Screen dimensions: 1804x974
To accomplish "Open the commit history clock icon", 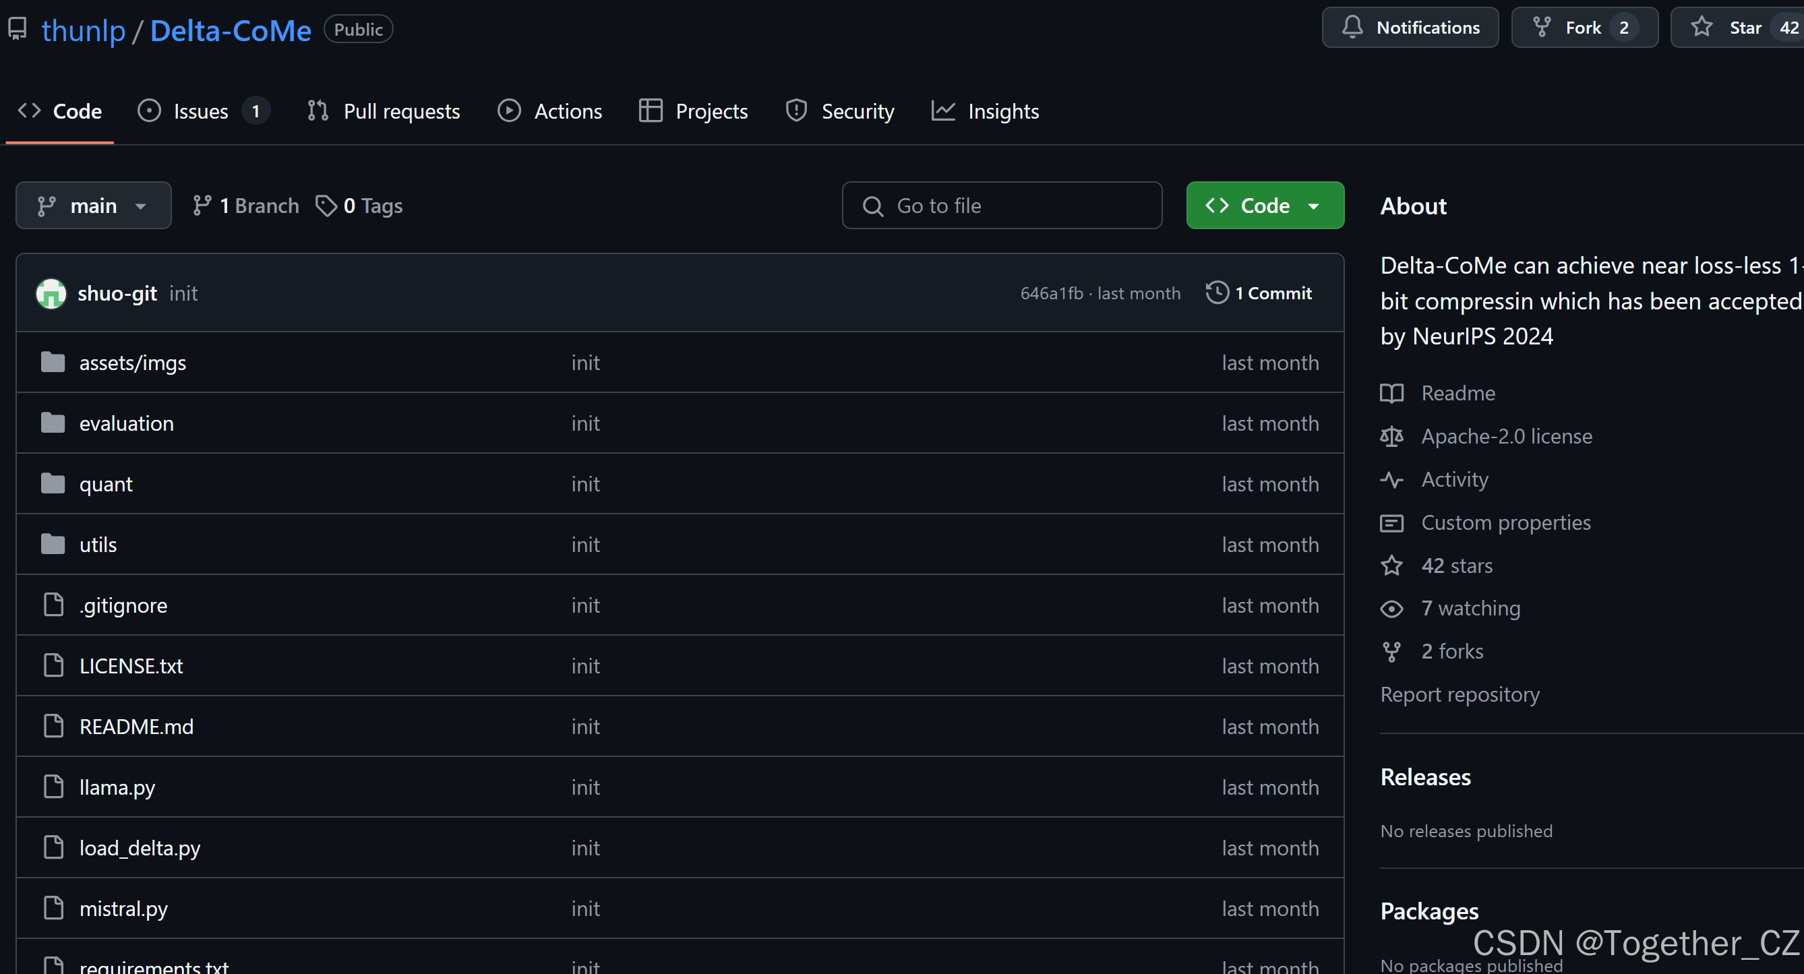I will [1217, 293].
